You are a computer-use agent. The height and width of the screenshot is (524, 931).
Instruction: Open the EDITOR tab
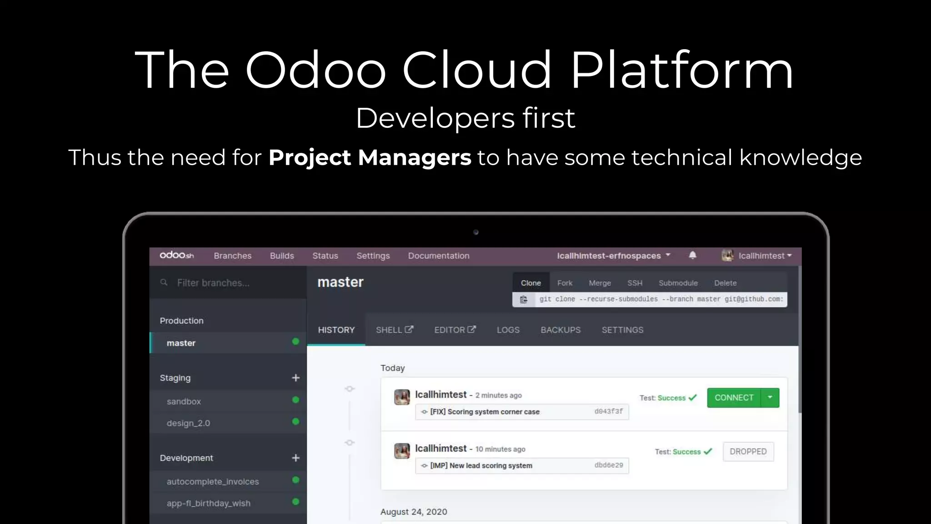[x=455, y=330]
